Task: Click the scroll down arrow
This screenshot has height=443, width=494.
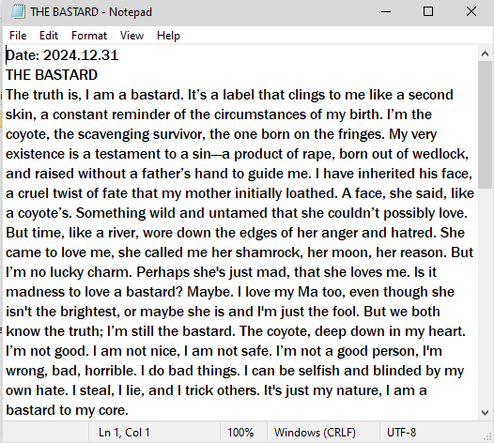Action: click(486, 412)
